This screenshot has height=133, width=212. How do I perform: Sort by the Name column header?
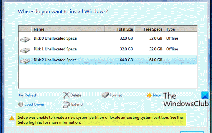point(68,29)
